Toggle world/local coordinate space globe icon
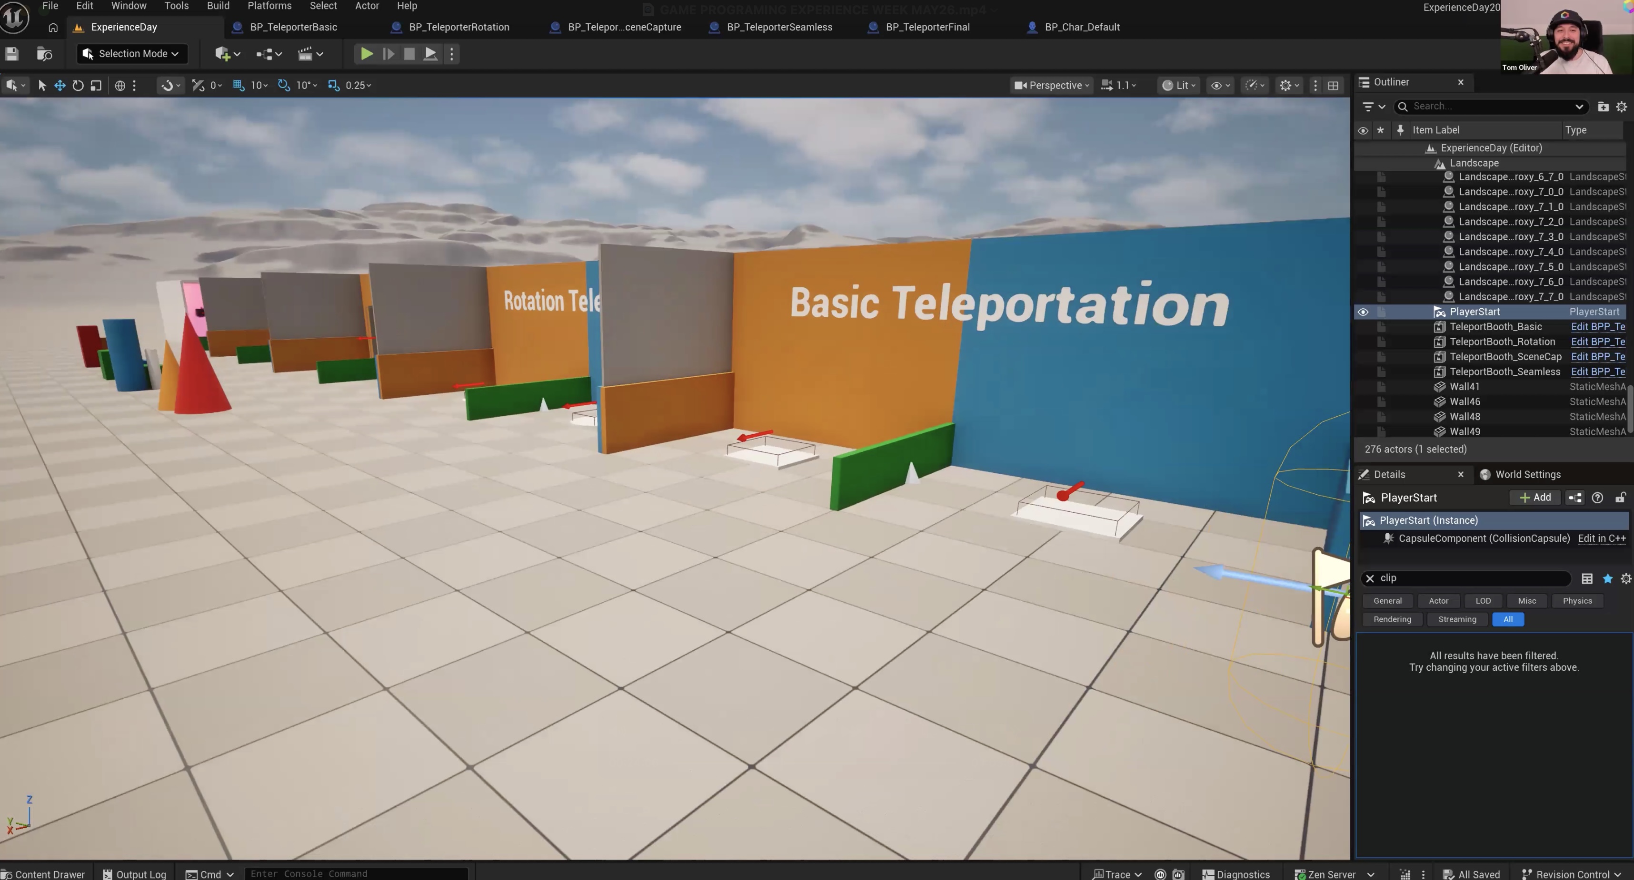1634x880 pixels. coord(120,86)
